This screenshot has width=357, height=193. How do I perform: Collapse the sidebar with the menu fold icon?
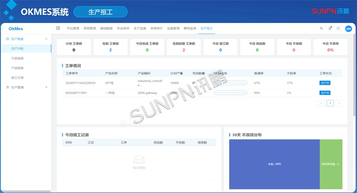58,28
